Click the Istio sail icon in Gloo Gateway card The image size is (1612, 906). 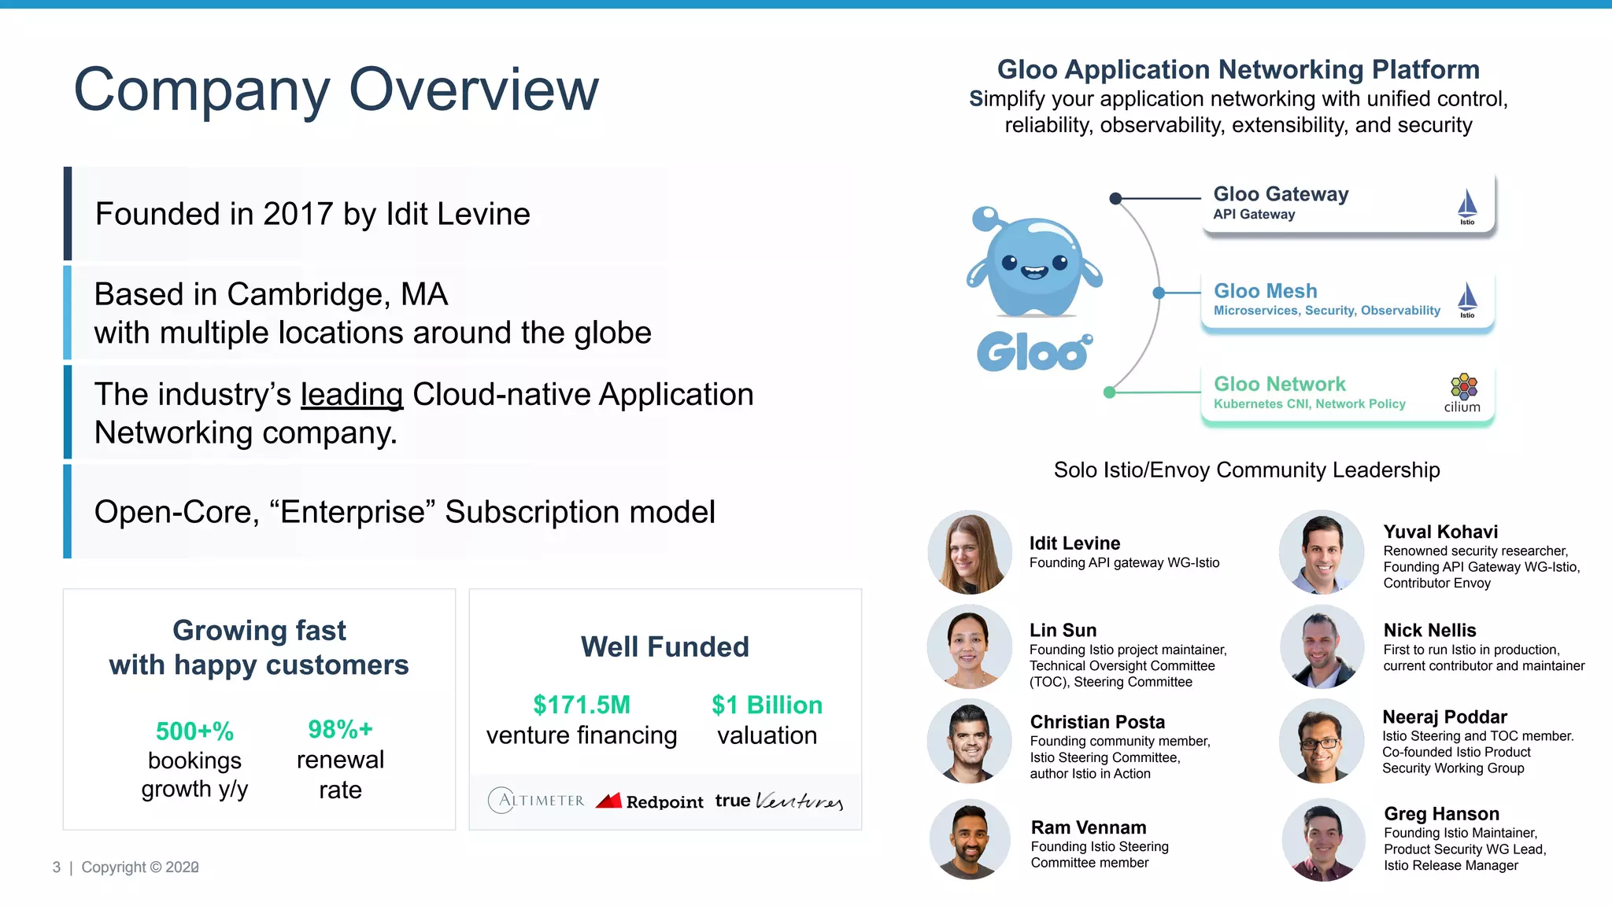[1467, 206]
